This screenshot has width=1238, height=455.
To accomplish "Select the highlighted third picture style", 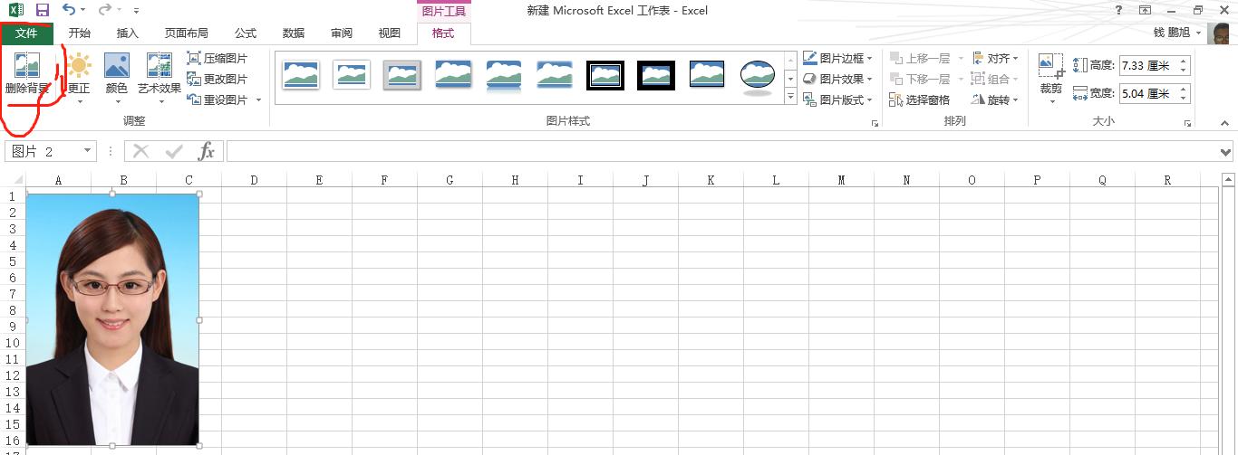I will tap(402, 75).
